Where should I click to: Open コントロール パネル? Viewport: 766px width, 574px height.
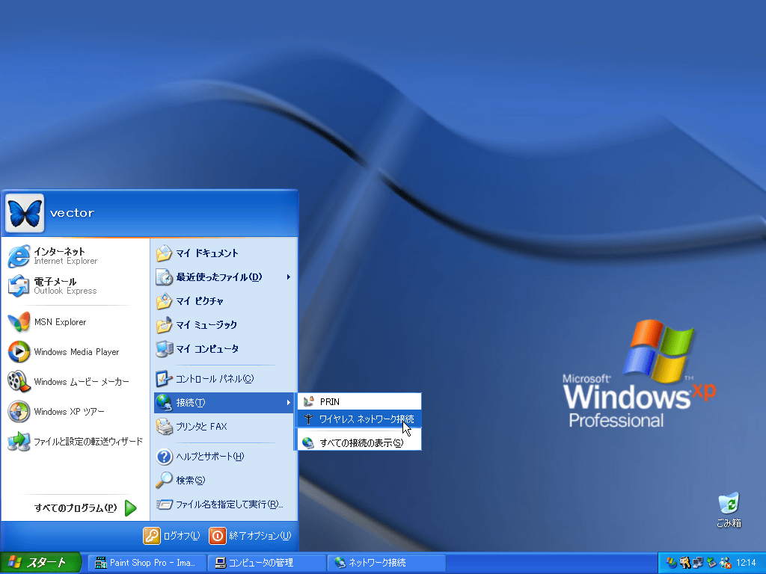coord(224,379)
